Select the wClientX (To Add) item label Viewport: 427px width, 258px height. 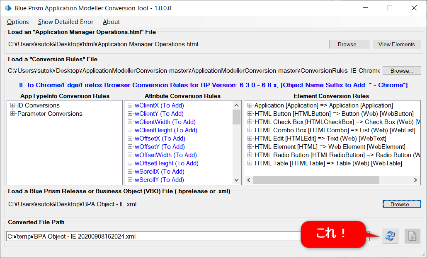(x=159, y=105)
